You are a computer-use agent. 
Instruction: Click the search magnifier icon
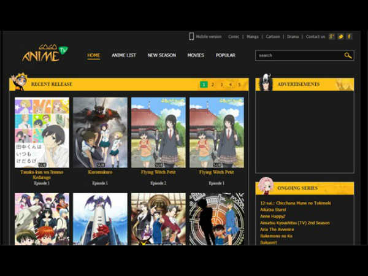click(x=348, y=55)
